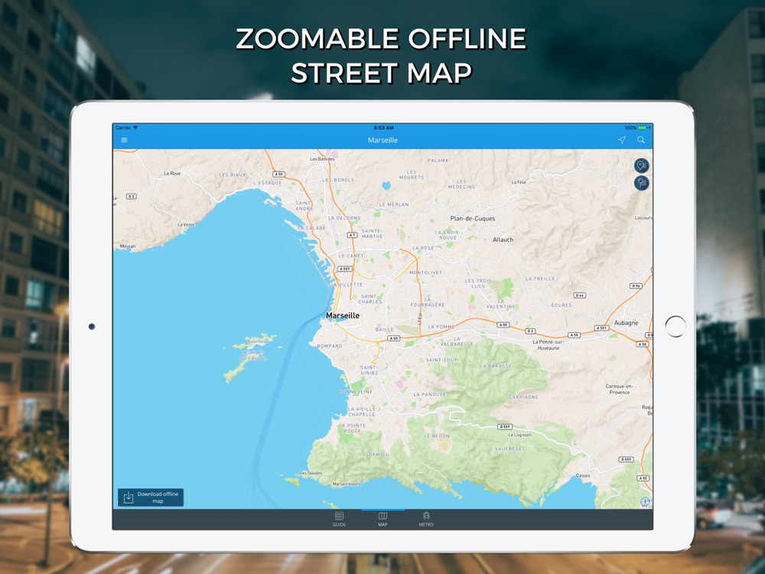Viewport: 765px width, 574px height.
Task: Click the D 2 road shield
Action: (530, 331)
